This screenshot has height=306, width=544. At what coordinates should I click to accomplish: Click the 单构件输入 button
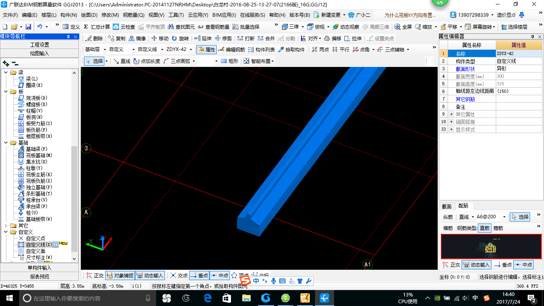tap(39, 268)
